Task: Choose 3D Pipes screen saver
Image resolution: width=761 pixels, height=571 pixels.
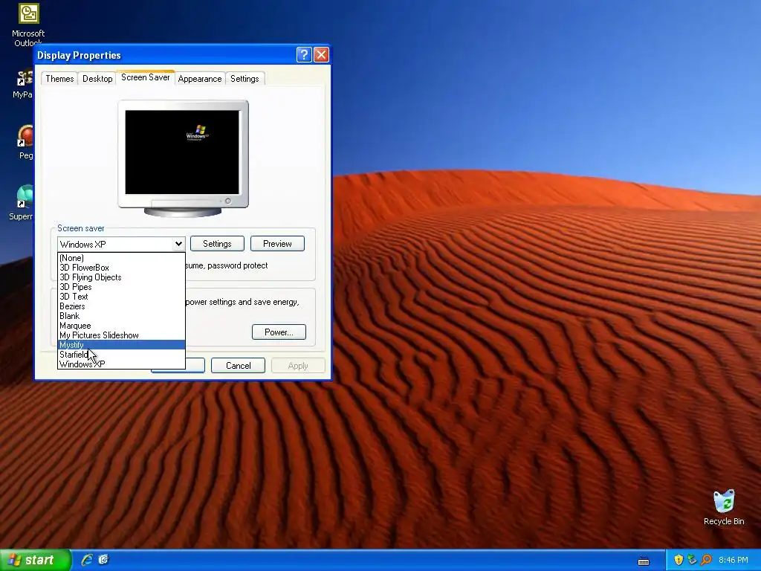Action: point(121,287)
